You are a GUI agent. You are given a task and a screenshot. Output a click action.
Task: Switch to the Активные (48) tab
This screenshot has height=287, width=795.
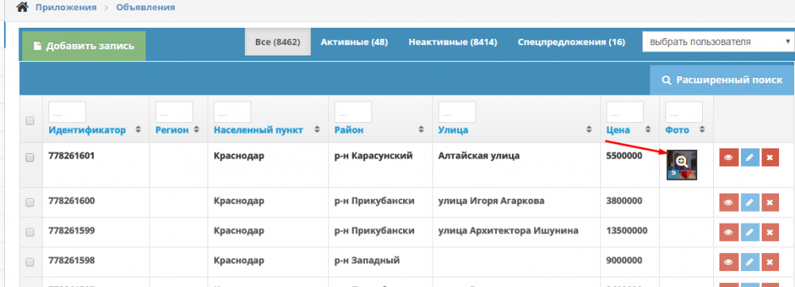pyautogui.click(x=354, y=42)
